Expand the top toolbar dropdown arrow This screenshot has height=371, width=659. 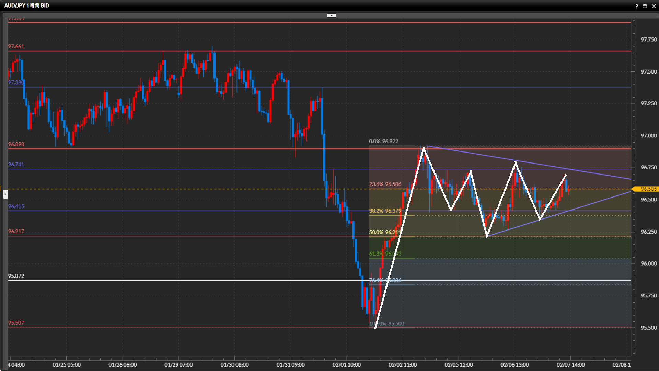tap(332, 15)
